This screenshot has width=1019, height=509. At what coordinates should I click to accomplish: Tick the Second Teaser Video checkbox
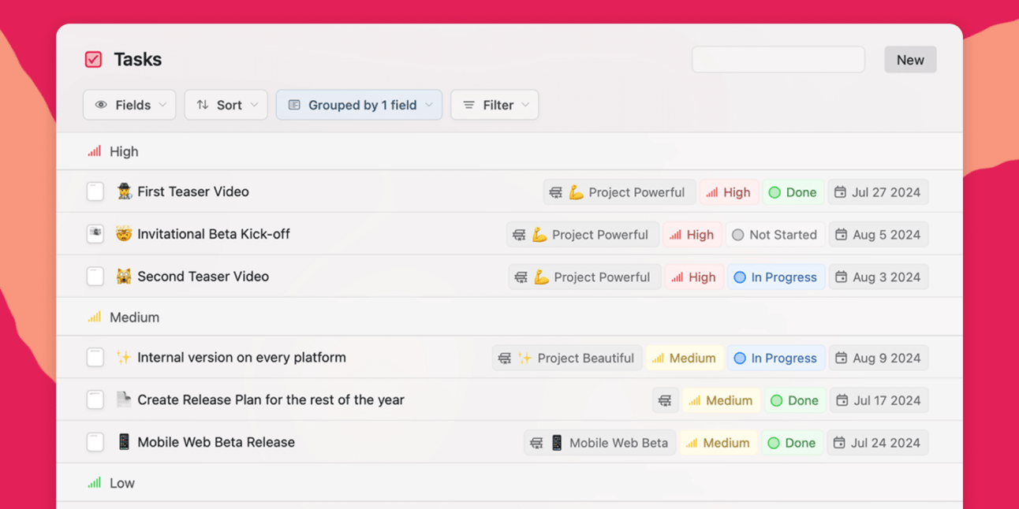click(x=95, y=277)
